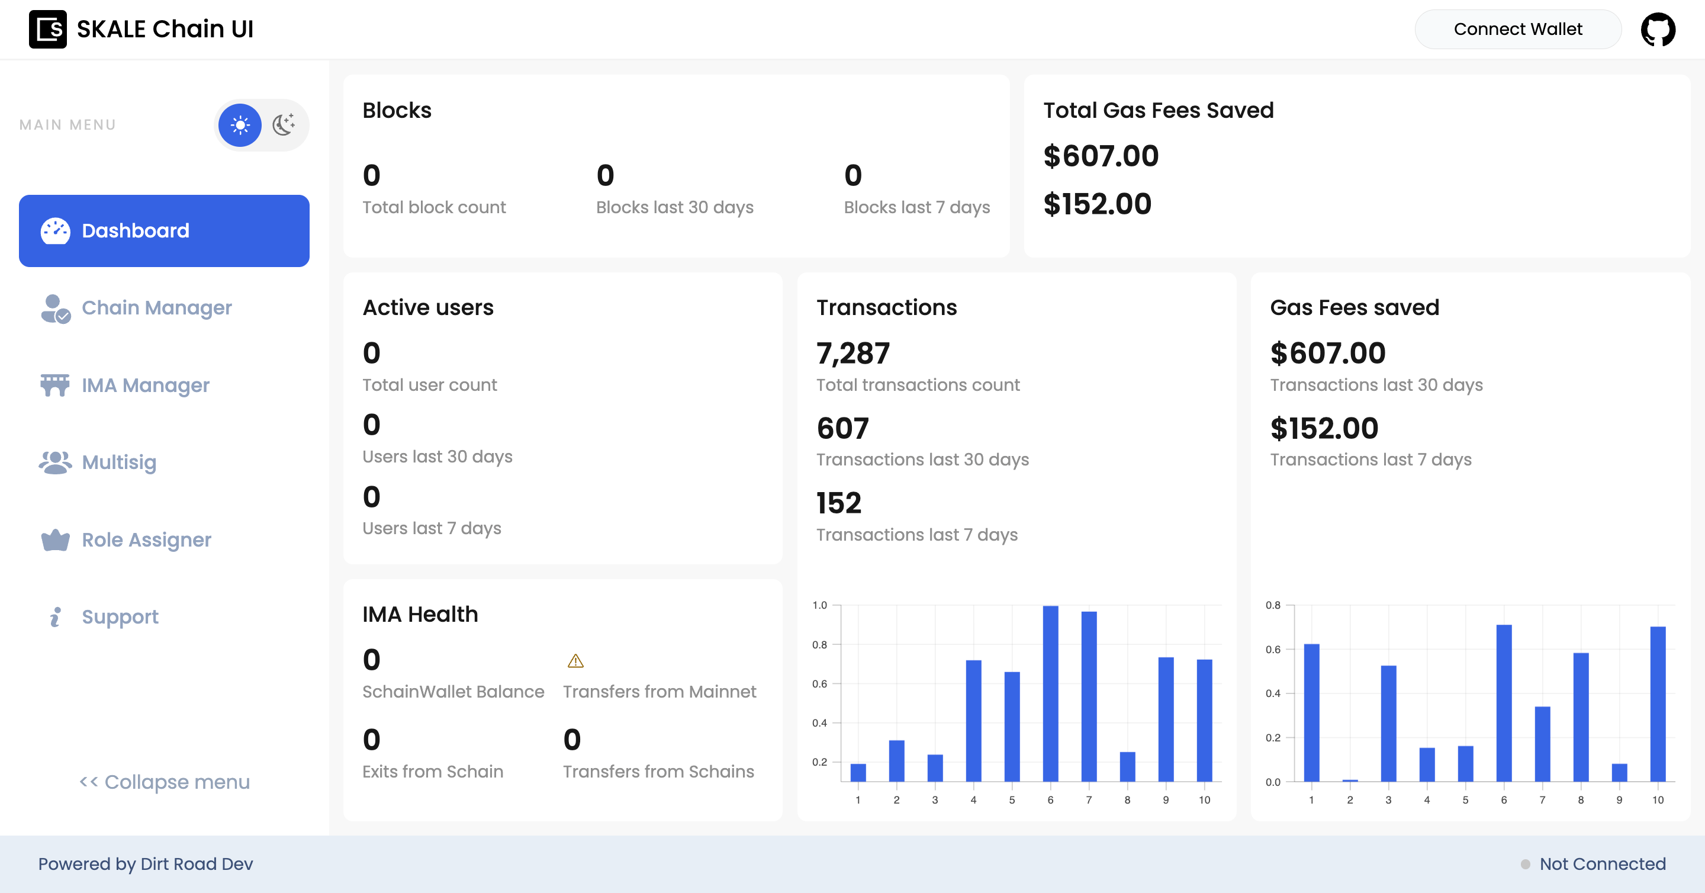
Task: Click the Total Gas Fees Saved heading
Action: pyautogui.click(x=1159, y=110)
